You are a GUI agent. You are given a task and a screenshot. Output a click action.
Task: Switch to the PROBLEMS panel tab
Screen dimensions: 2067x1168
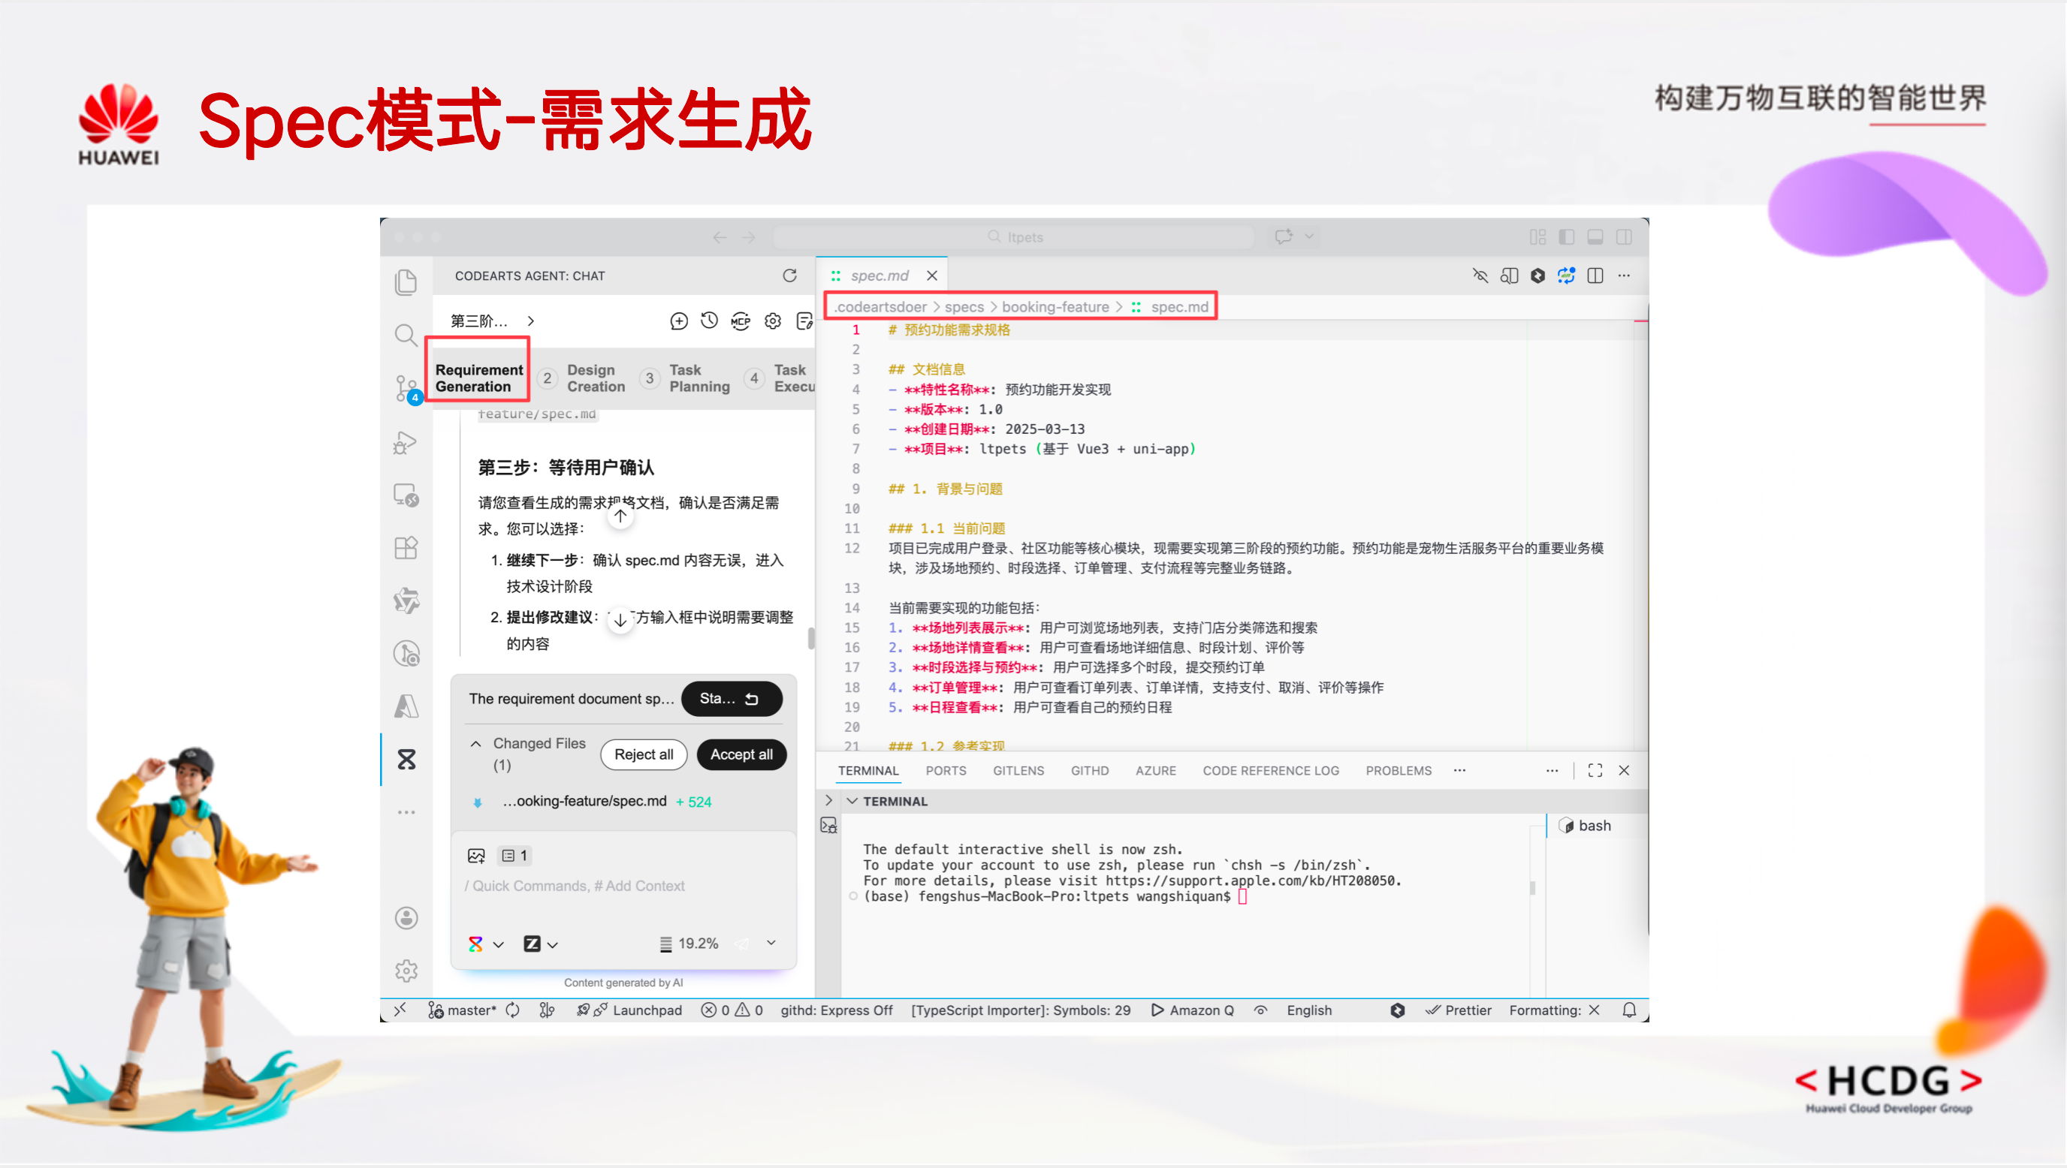tap(1398, 770)
